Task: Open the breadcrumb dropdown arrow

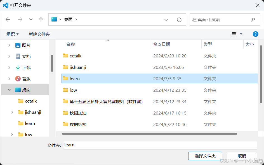Action: click(166, 19)
